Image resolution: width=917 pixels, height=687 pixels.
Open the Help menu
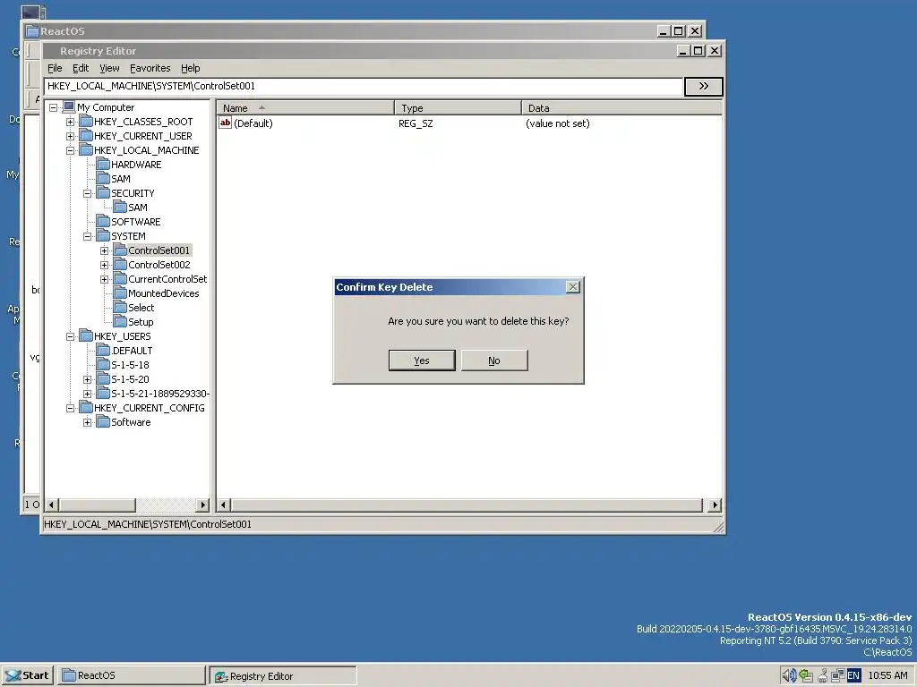point(190,68)
